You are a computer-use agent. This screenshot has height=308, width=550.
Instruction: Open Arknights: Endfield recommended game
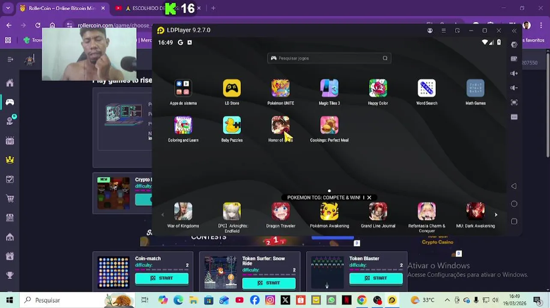click(x=232, y=211)
